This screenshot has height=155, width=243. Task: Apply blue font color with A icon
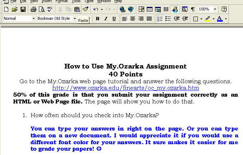220,19
